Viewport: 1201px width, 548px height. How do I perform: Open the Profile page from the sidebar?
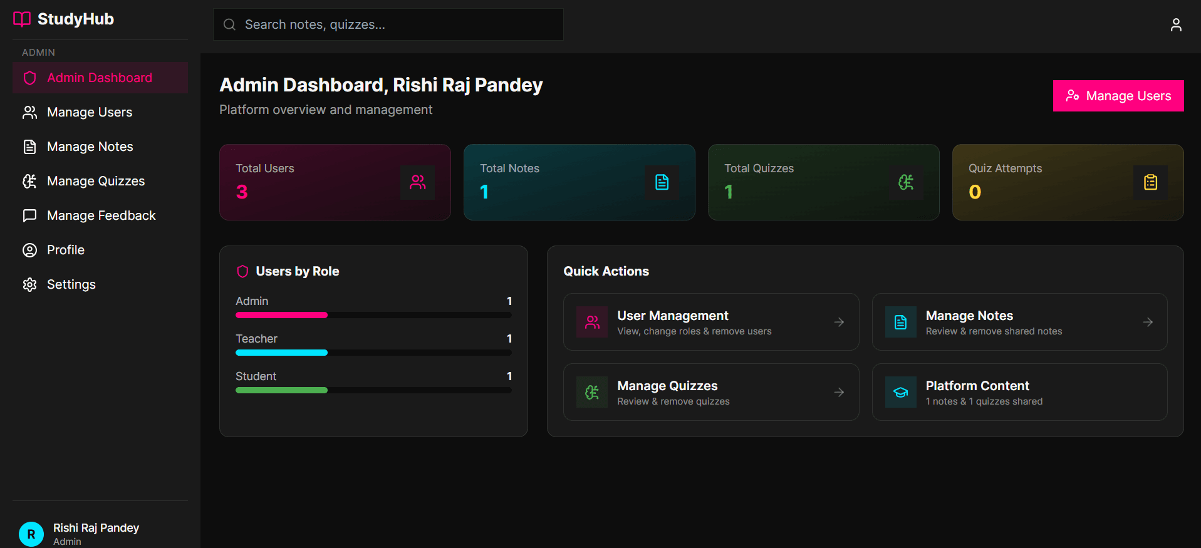100,250
